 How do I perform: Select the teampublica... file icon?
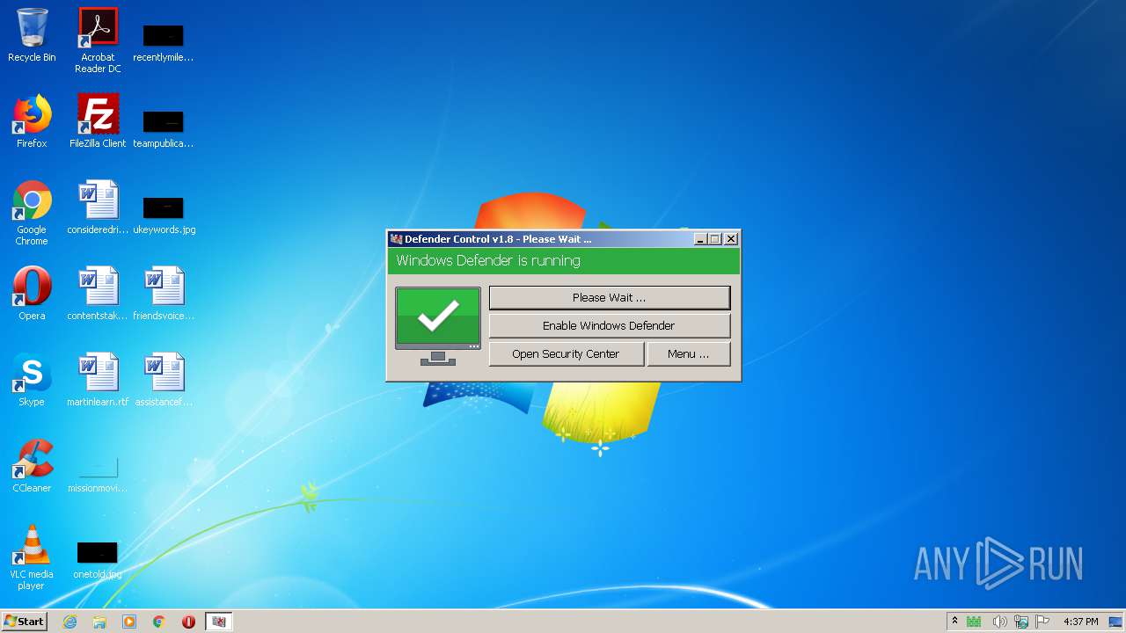pyautogui.click(x=164, y=129)
